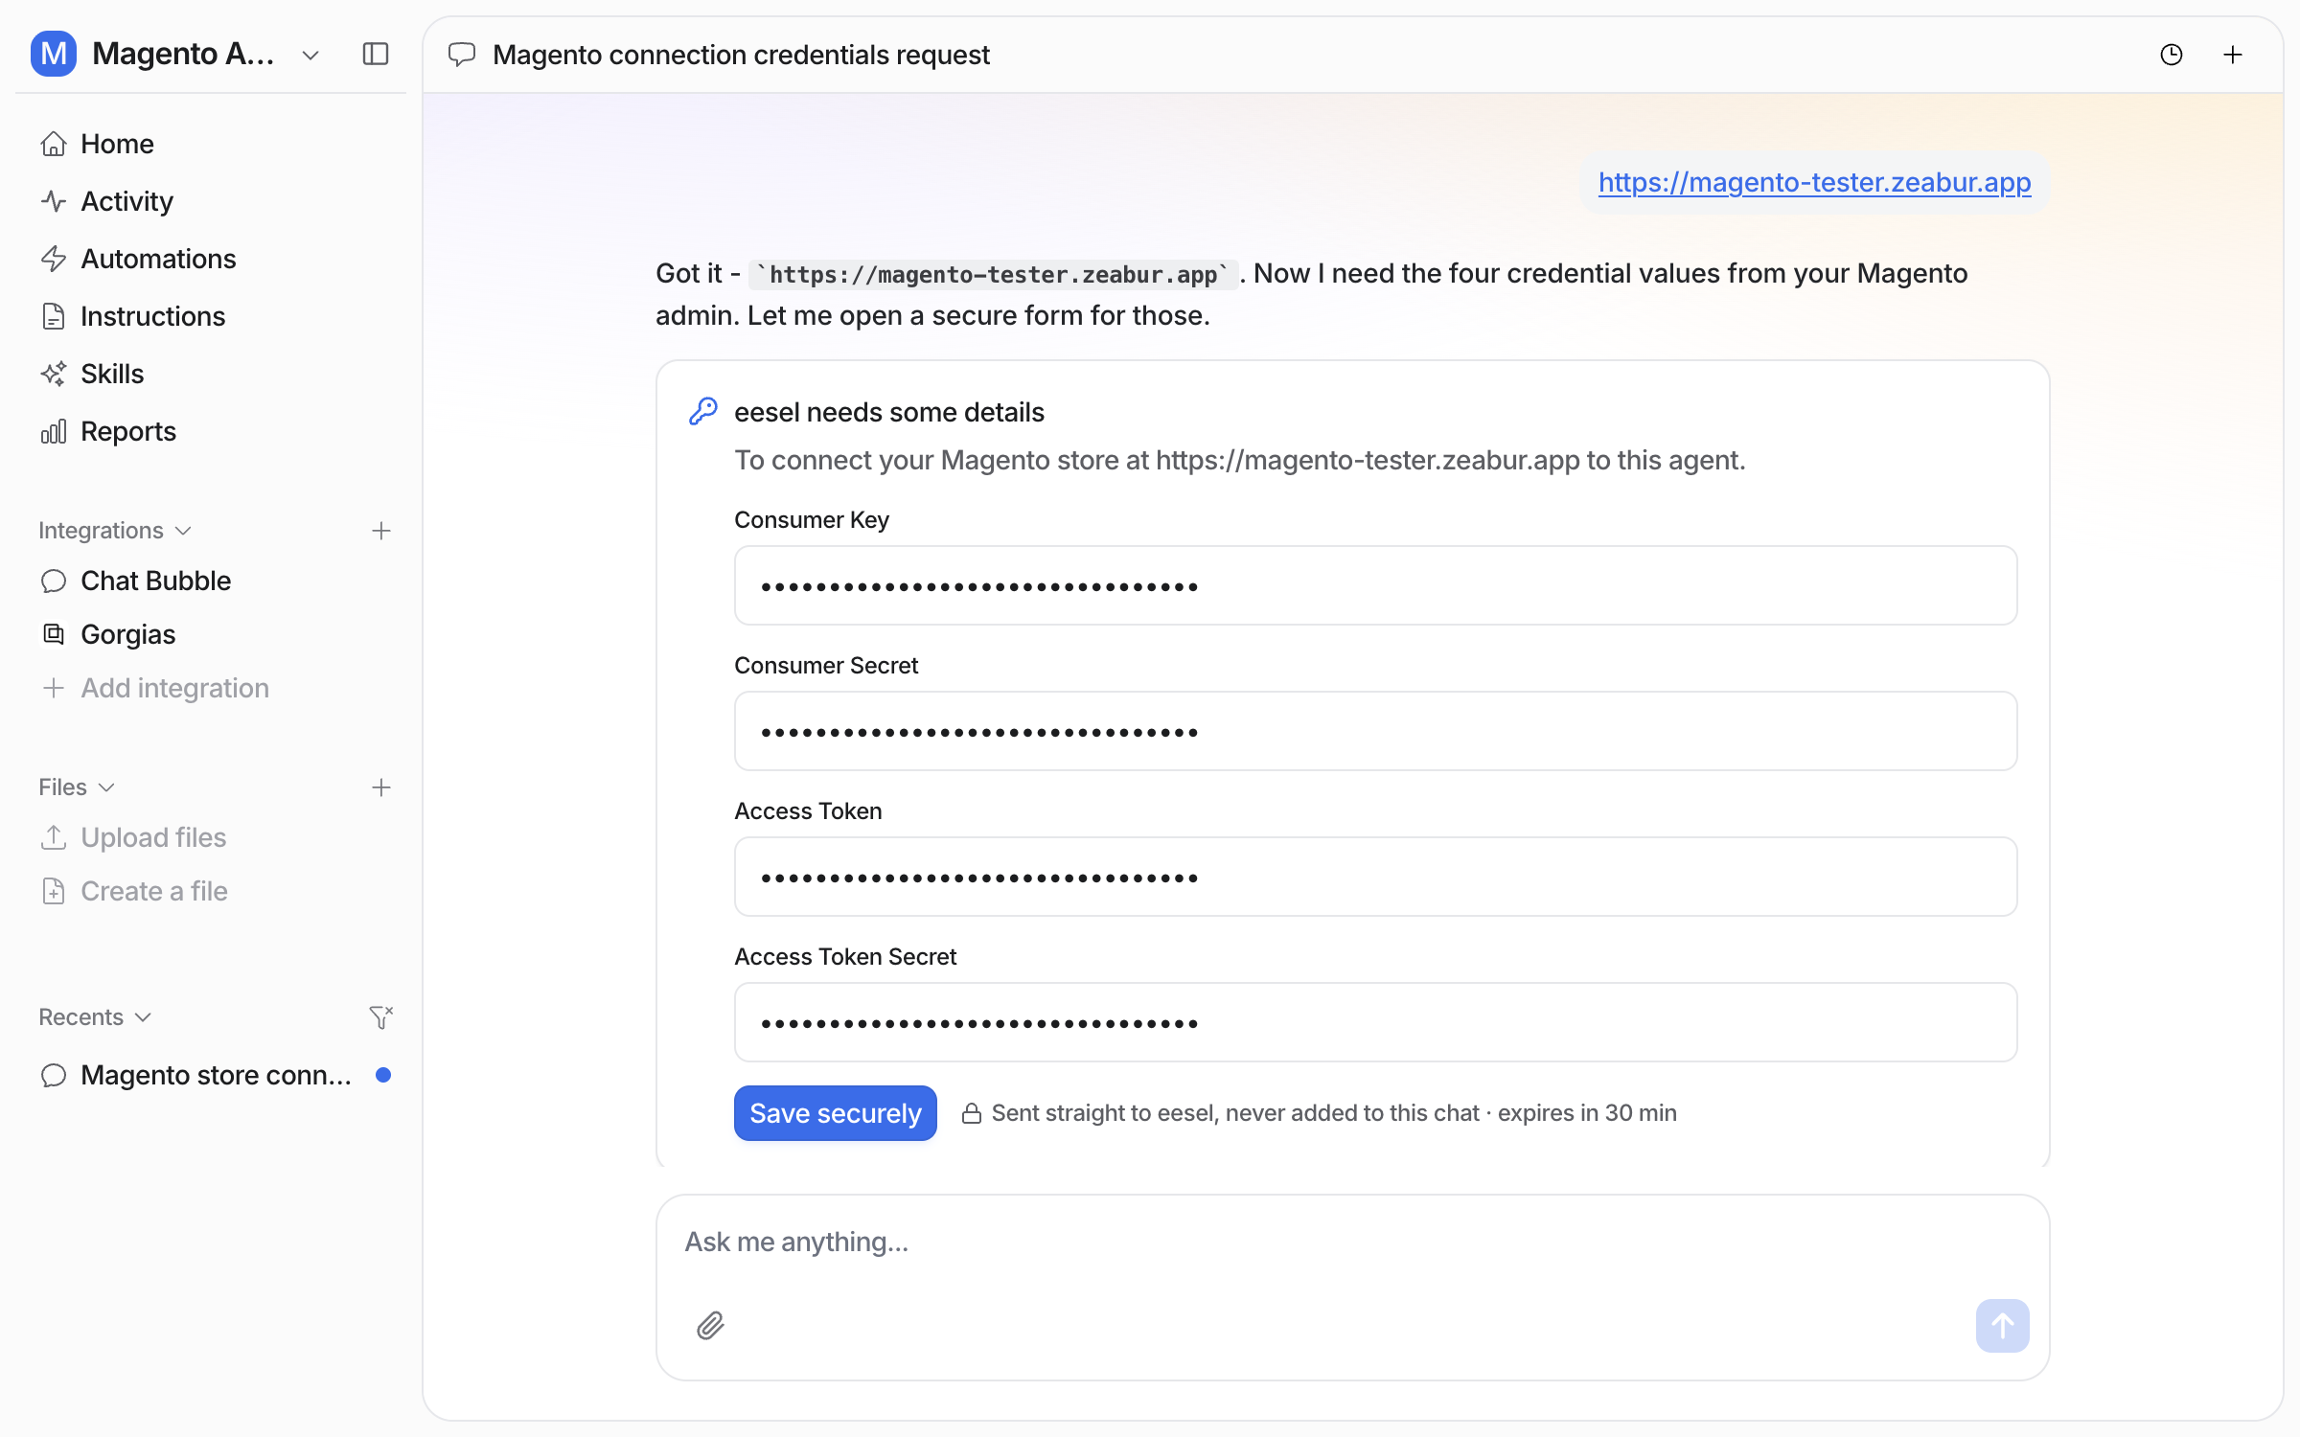Collapse the Integrations section
The width and height of the screenshot is (2300, 1437).
coord(115,531)
